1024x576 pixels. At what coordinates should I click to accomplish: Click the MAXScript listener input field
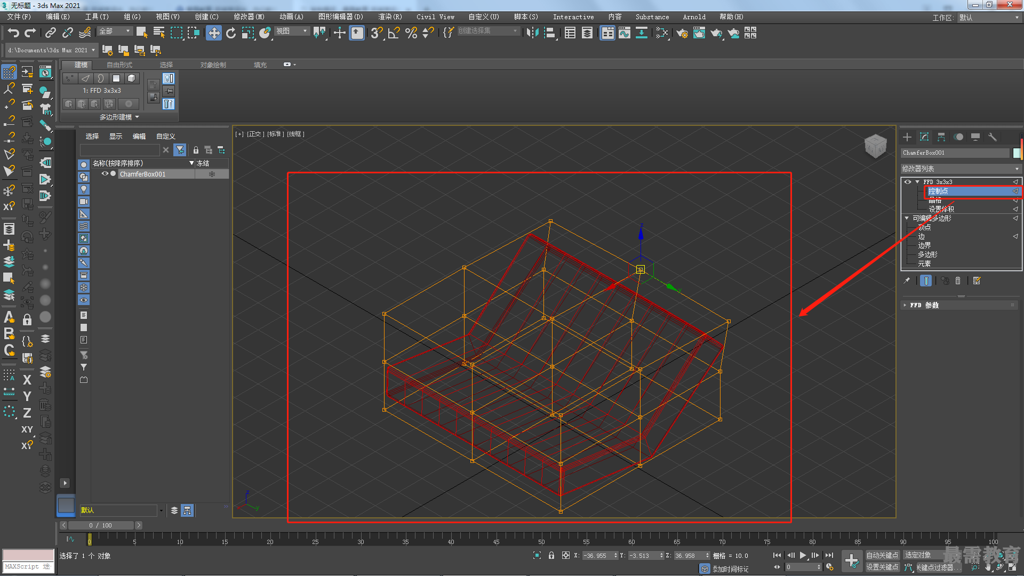coord(28,566)
